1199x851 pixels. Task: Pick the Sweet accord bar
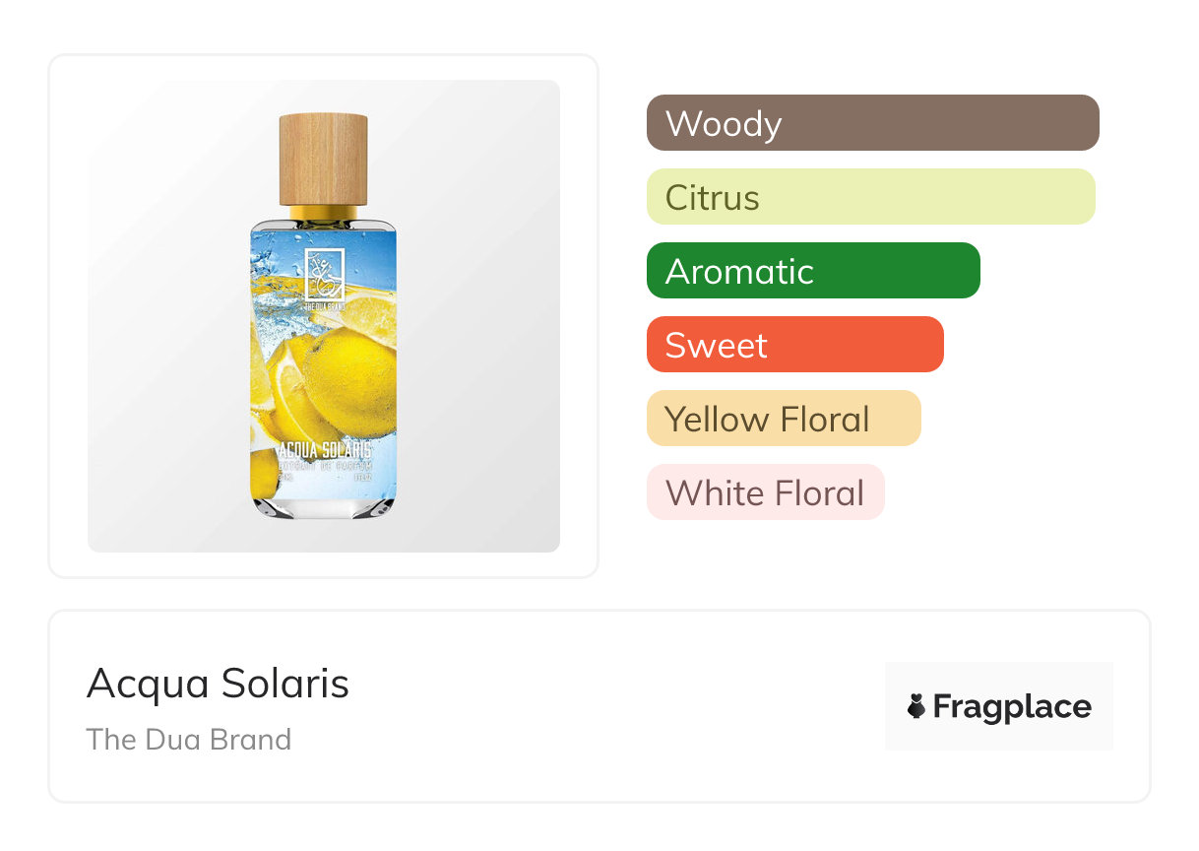pos(794,345)
